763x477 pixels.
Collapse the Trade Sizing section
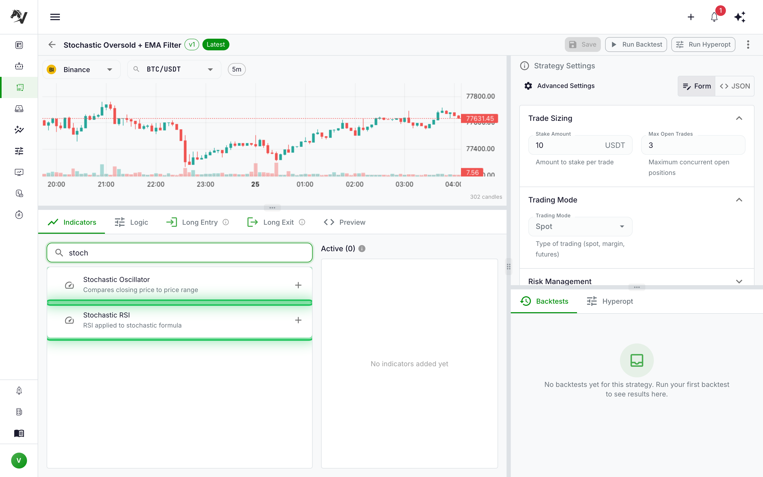click(x=739, y=118)
